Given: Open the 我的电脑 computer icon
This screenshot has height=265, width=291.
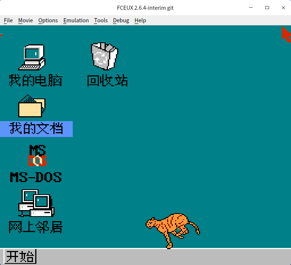Looking at the screenshot, I should (32, 57).
